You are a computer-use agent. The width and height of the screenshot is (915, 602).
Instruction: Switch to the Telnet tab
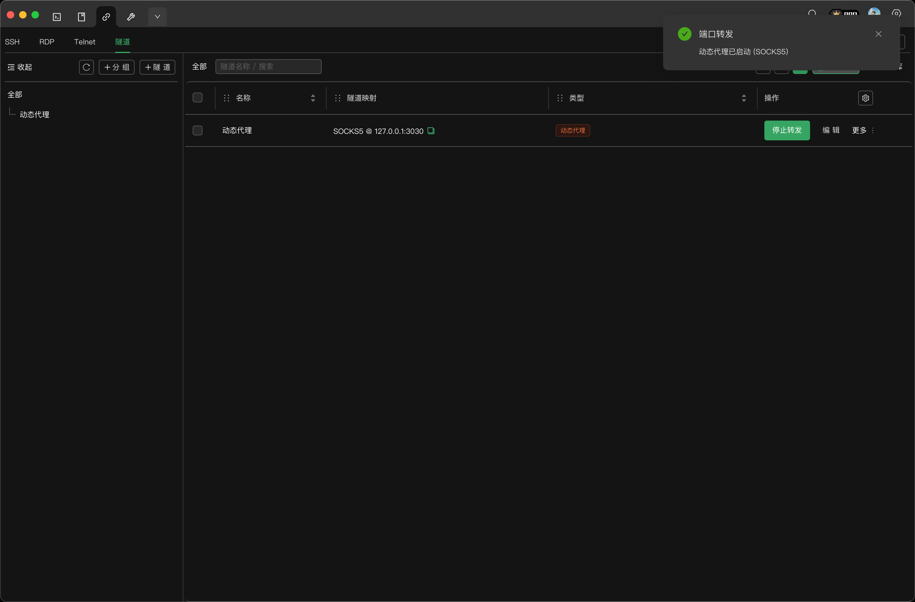pyautogui.click(x=85, y=42)
